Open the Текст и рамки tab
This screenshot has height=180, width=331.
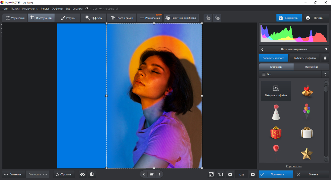[x=121, y=18]
